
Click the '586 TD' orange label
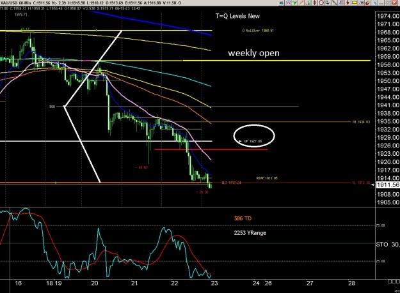tap(243, 218)
